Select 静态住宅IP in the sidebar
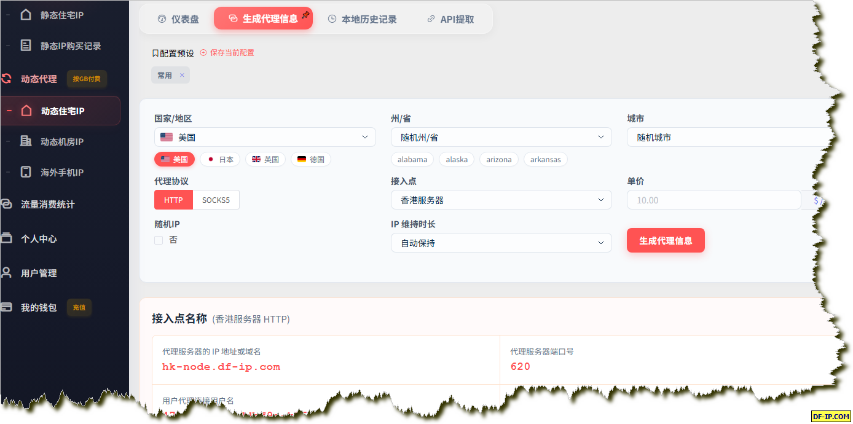 [61, 15]
